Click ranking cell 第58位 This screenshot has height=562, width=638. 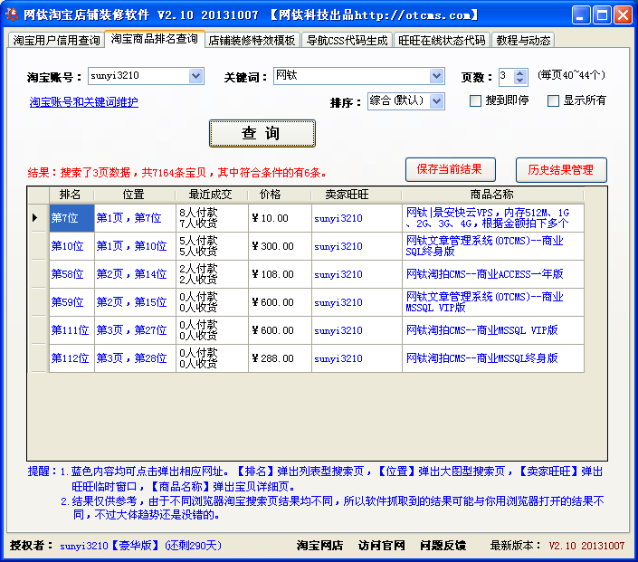71,274
